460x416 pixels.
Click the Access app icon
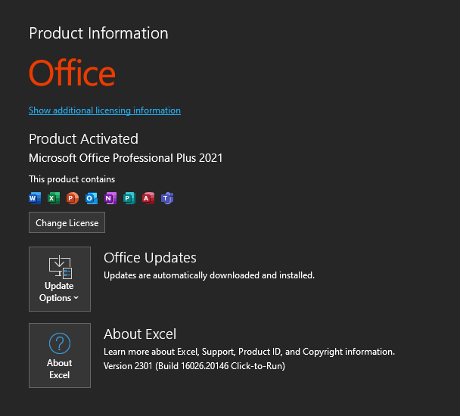click(x=148, y=198)
